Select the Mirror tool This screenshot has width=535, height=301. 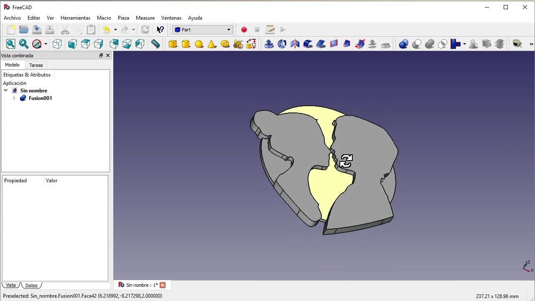click(295, 44)
